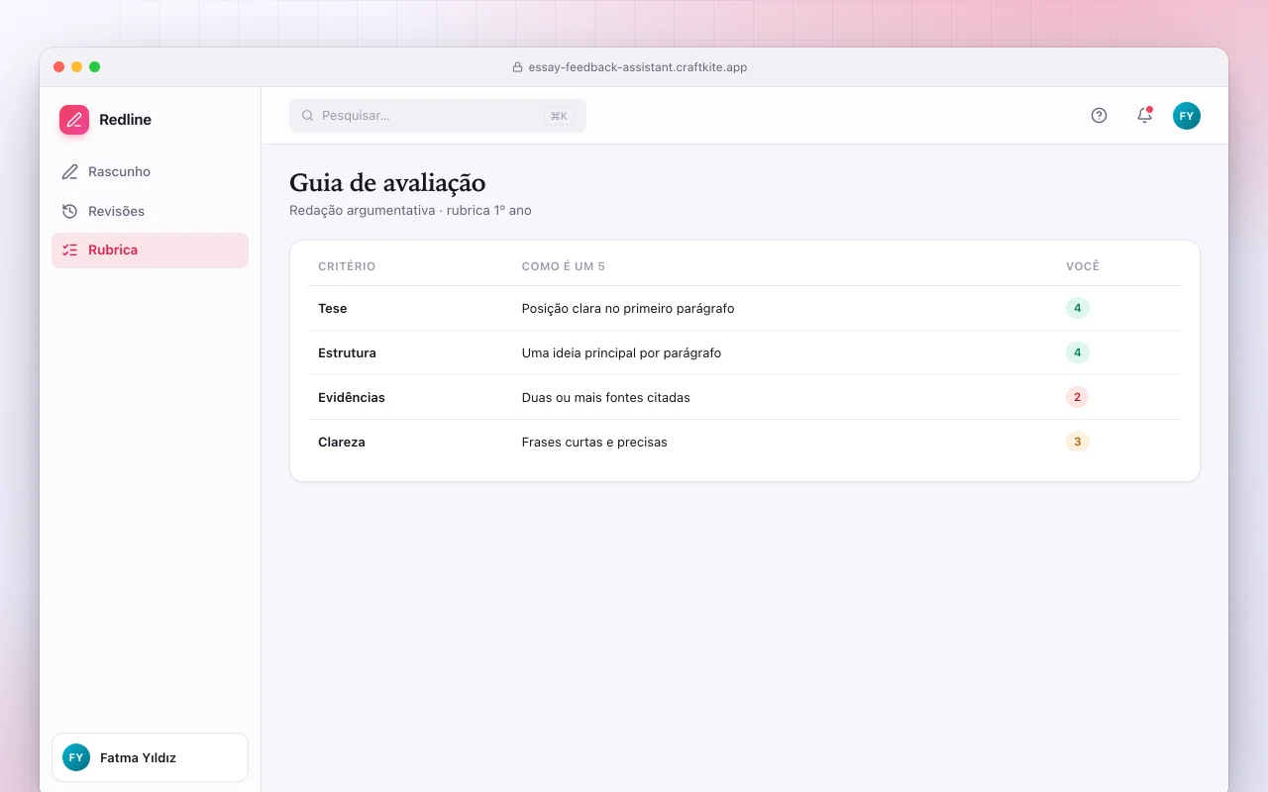This screenshot has width=1268, height=792.
Task: Click the subtitle "Redação argumentativa · rubrica 1º ano"
Action: tap(410, 211)
